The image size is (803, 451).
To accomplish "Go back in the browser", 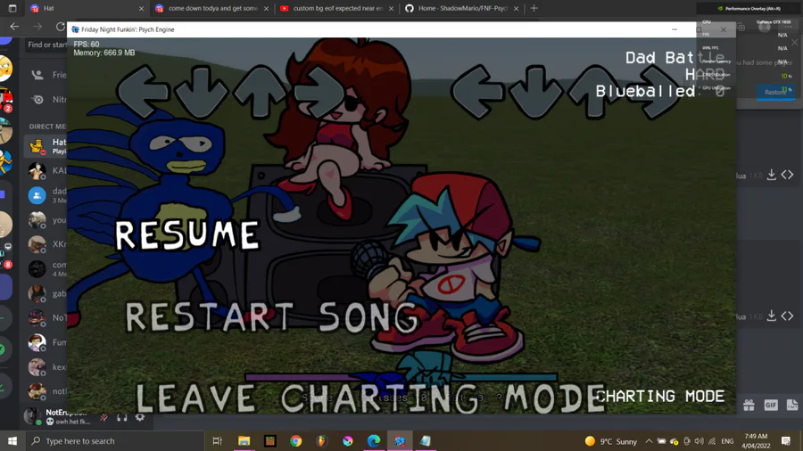I will (14, 27).
